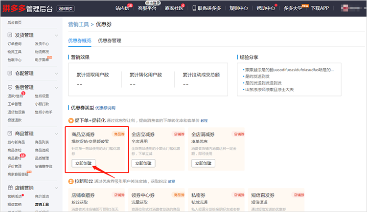Open 小额打款 in the sidebar
The height and width of the screenshot is (212, 367).
(x=42, y=104)
